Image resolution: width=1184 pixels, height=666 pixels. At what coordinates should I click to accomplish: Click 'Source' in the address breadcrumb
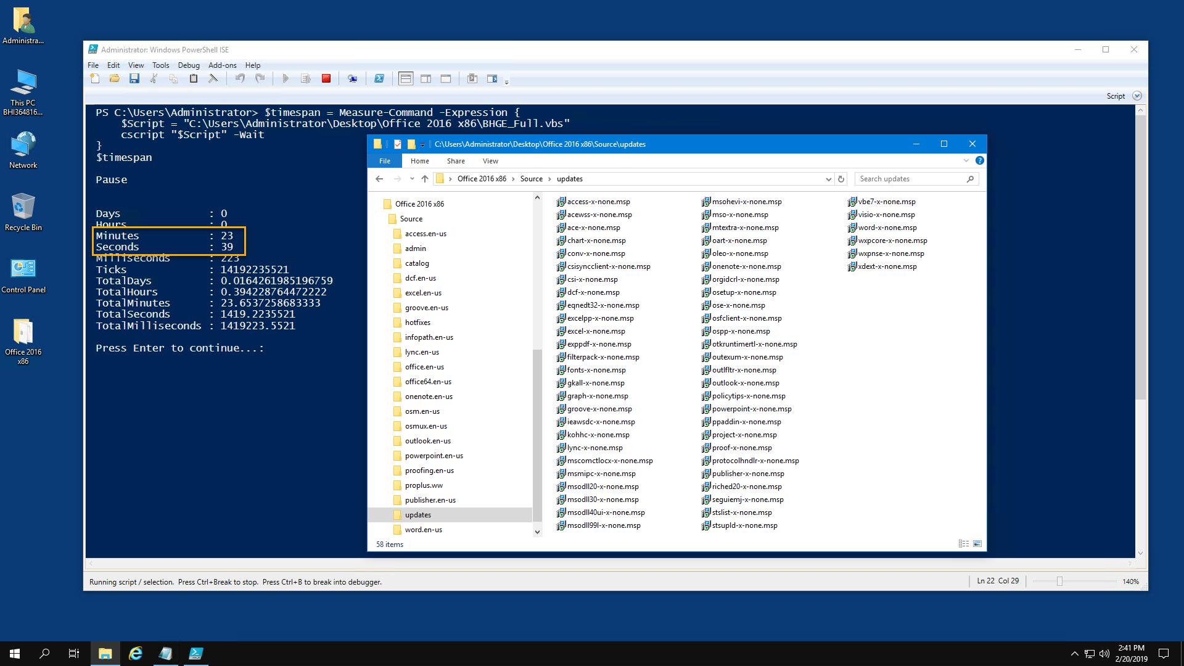pos(531,179)
